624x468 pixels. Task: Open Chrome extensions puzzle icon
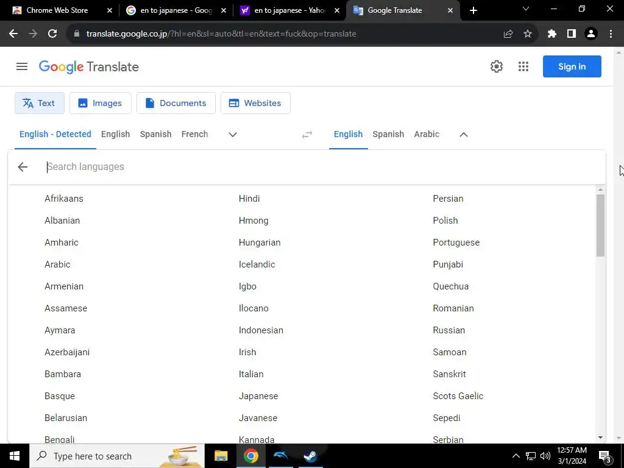click(551, 34)
